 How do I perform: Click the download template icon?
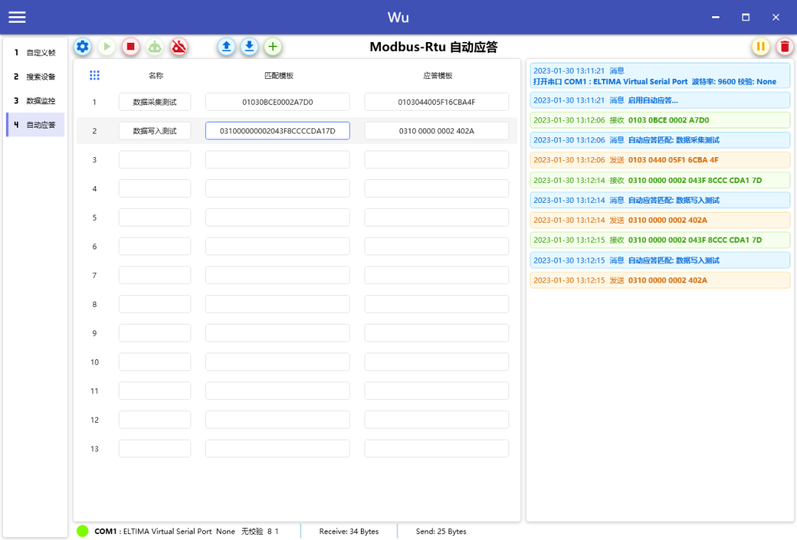click(249, 46)
